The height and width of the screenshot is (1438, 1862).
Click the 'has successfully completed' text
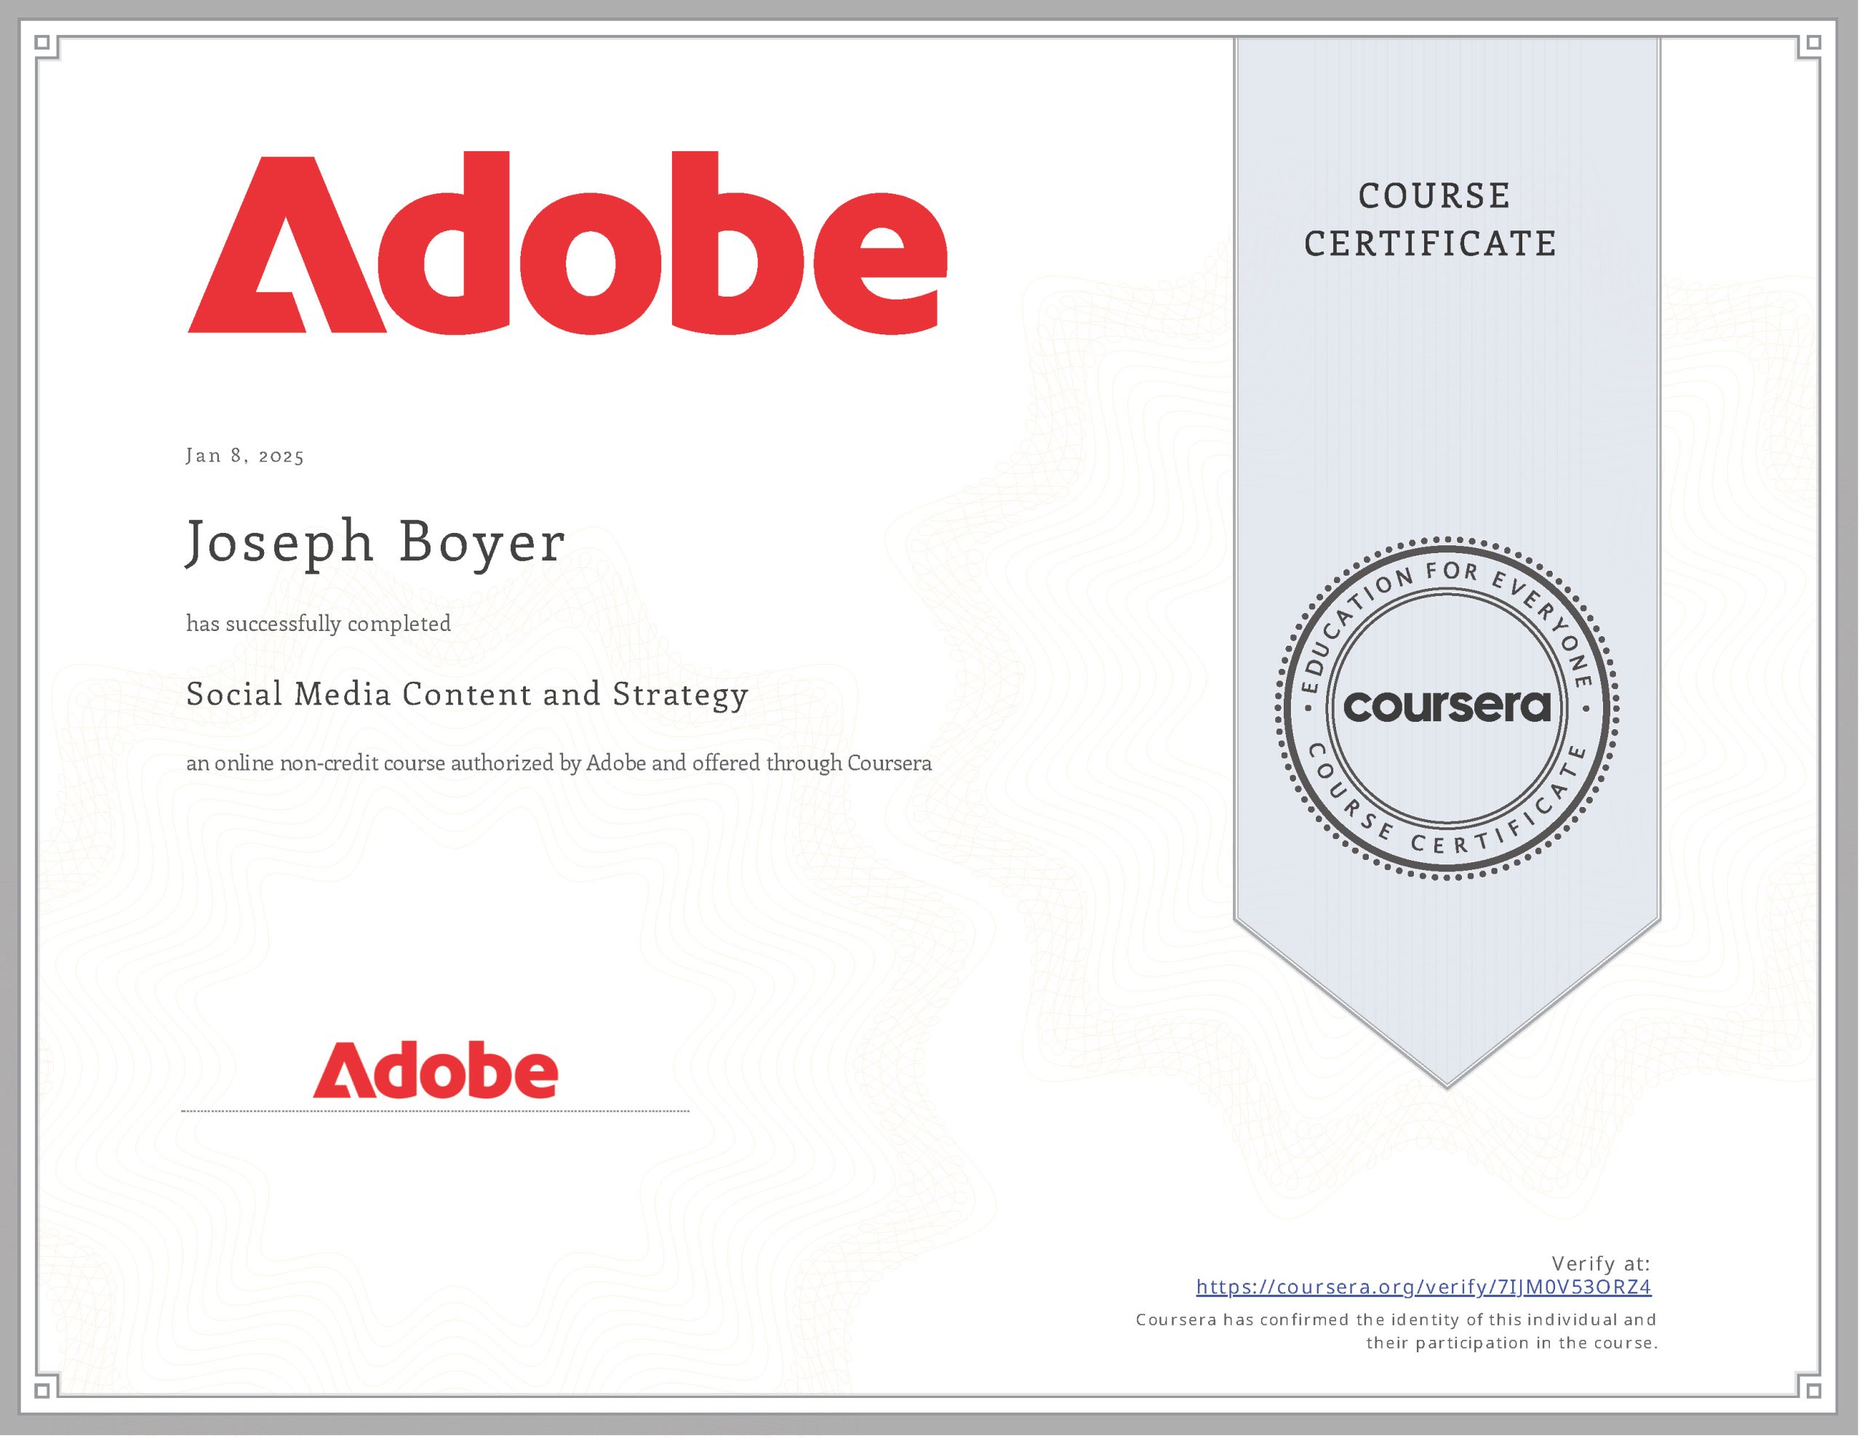(x=319, y=624)
